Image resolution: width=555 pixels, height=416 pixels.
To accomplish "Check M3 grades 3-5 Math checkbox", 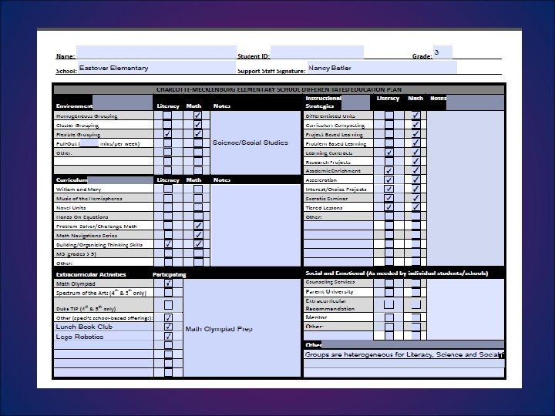I will point(198,253).
